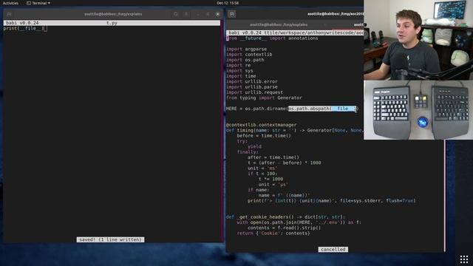Click the 'with open(os.path.join(HERE' line

tap(299, 222)
